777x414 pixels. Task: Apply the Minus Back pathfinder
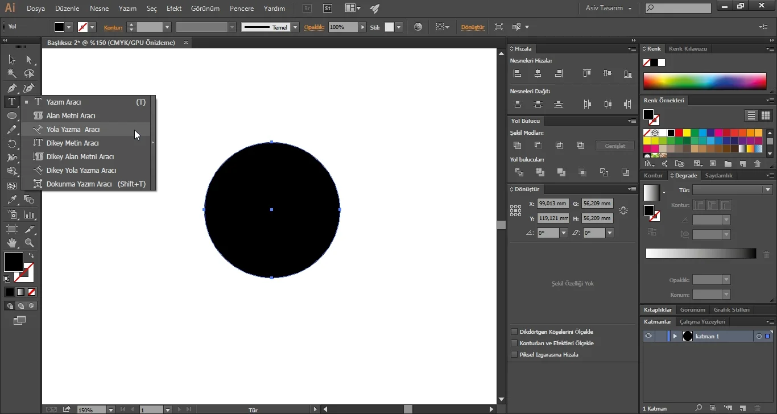(626, 172)
